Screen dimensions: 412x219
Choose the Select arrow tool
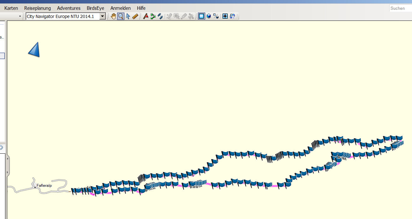(x=128, y=16)
